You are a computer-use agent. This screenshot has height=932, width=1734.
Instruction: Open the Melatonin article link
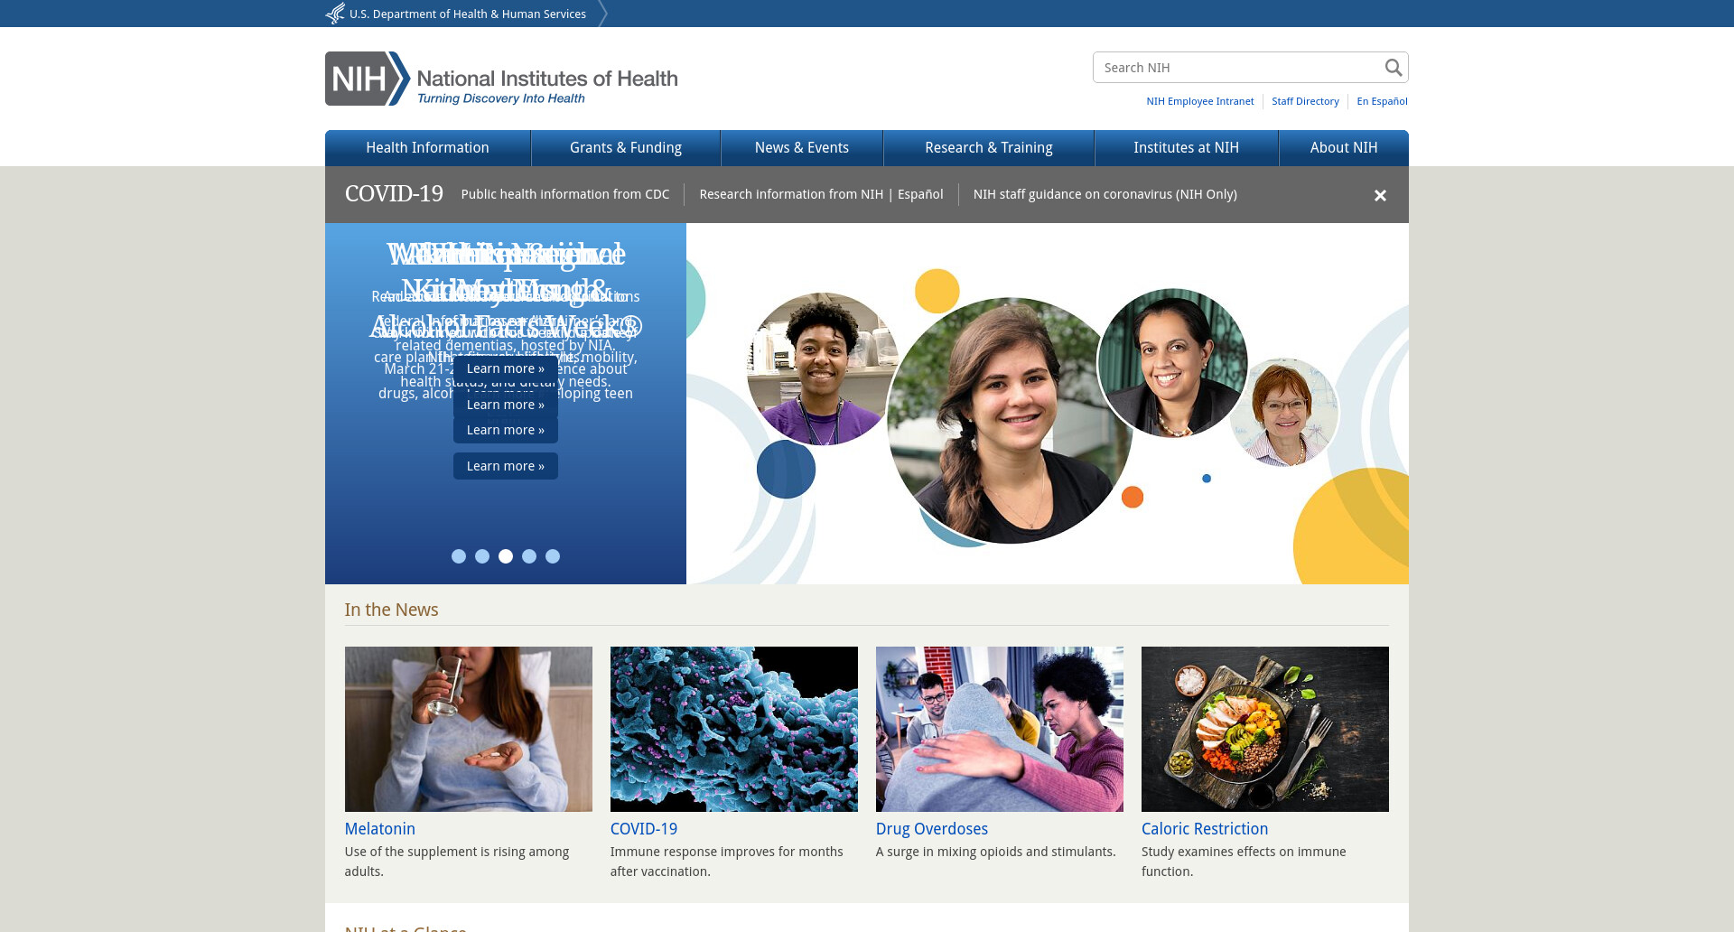pyautogui.click(x=380, y=829)
